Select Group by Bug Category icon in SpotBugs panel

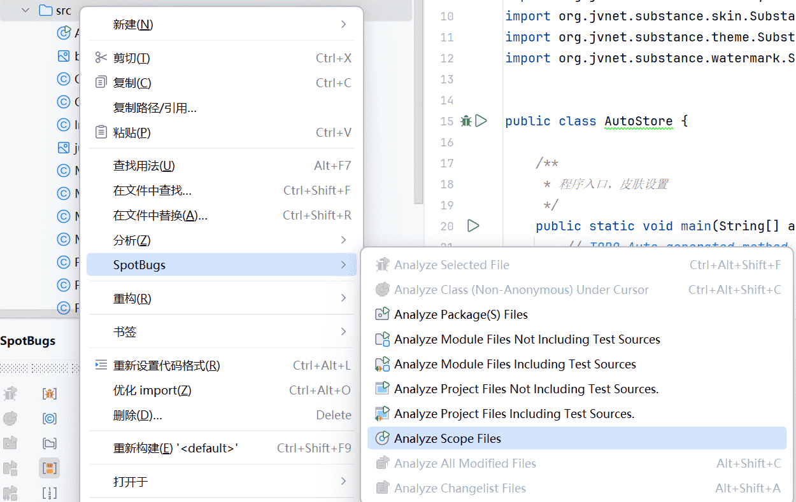(x=50, y=394)
